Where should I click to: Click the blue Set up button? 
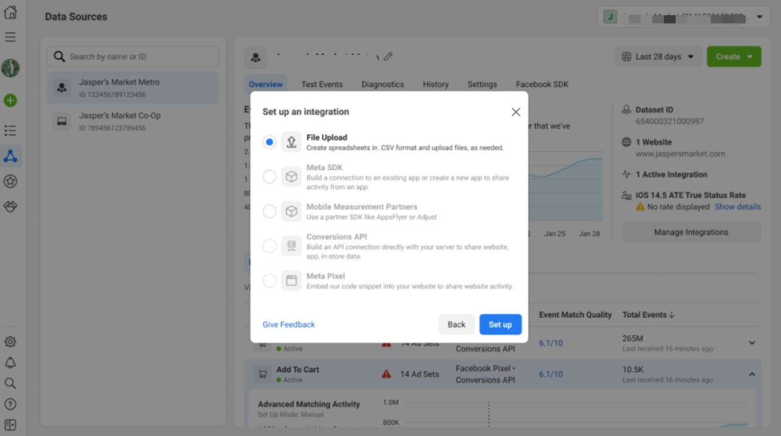500,324
